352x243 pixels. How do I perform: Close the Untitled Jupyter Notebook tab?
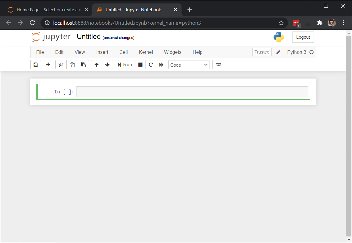click(176, 10)
